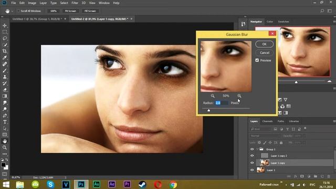Switch to the Paths tab
The width and height of the screenshot is (336, 189).
click(281, 121)
